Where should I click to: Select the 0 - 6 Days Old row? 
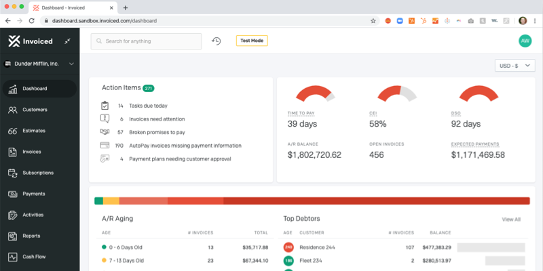pyautogui.click(x=185, y=247)
